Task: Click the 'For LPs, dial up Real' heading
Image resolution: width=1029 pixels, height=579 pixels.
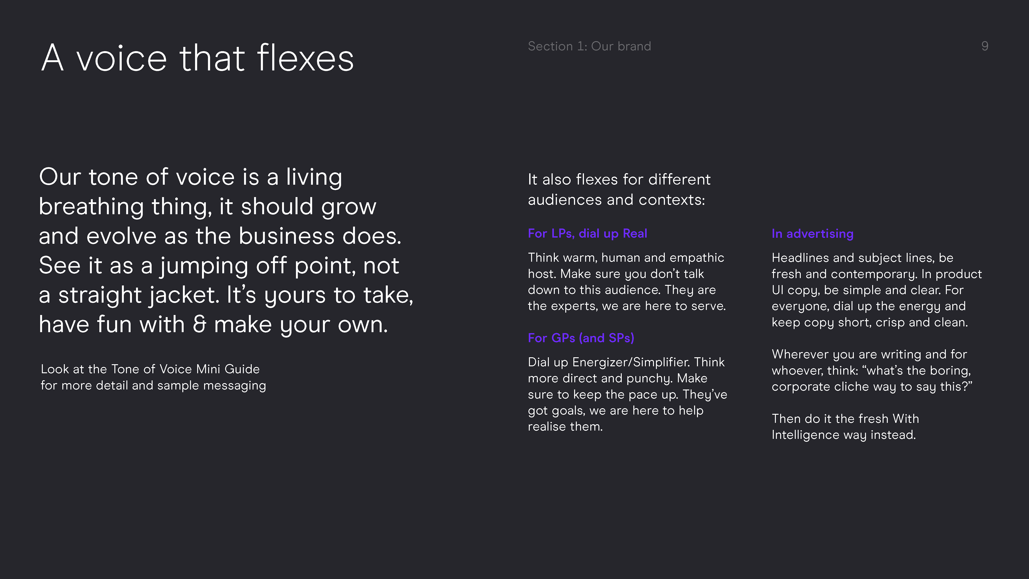Action: click(x=587, y=233)
